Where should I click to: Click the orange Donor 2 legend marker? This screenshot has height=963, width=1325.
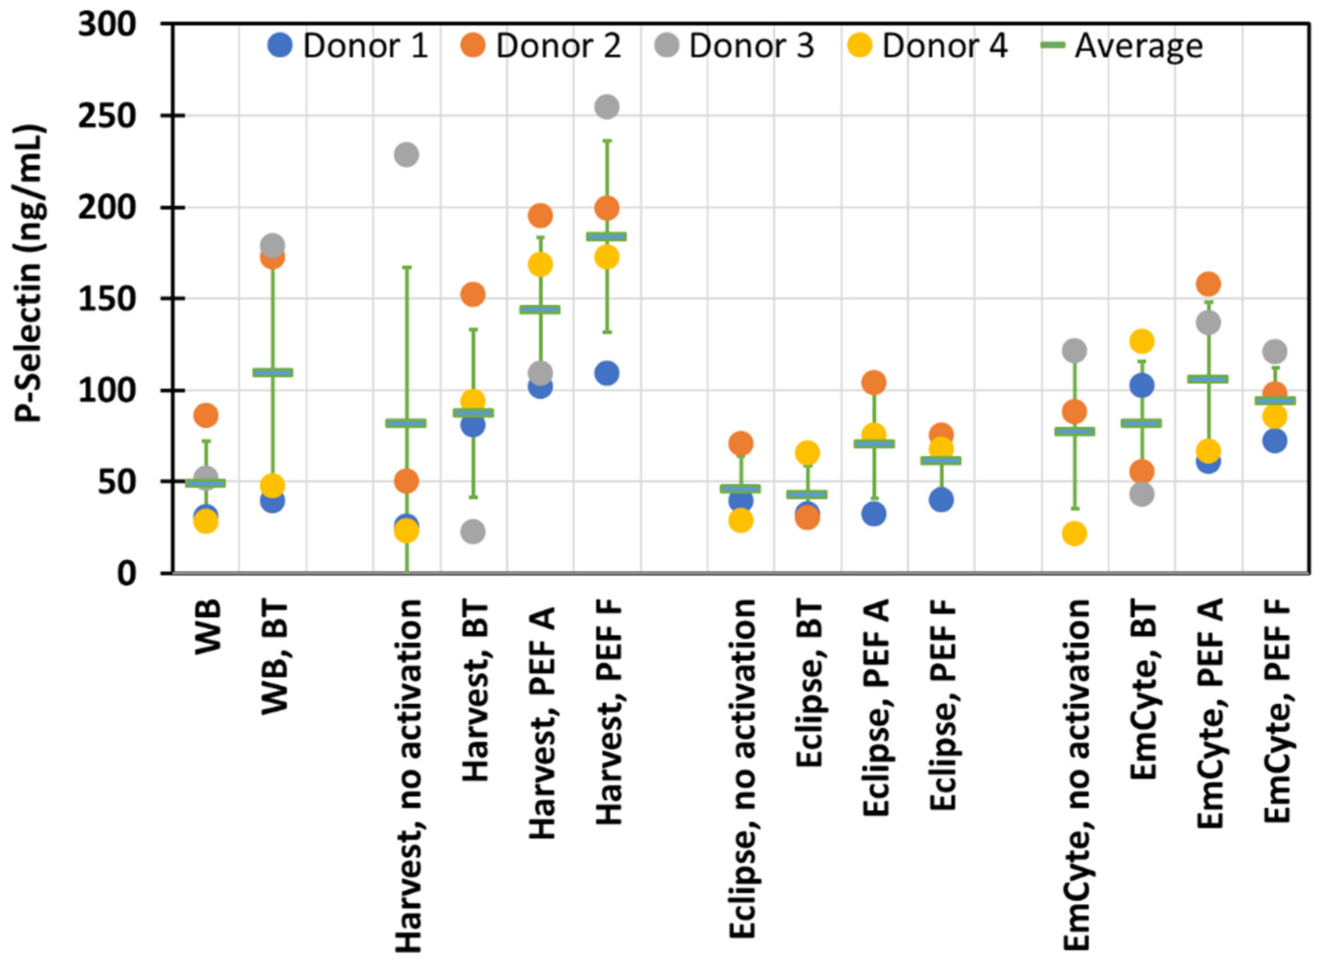click(x=473, y=45)
